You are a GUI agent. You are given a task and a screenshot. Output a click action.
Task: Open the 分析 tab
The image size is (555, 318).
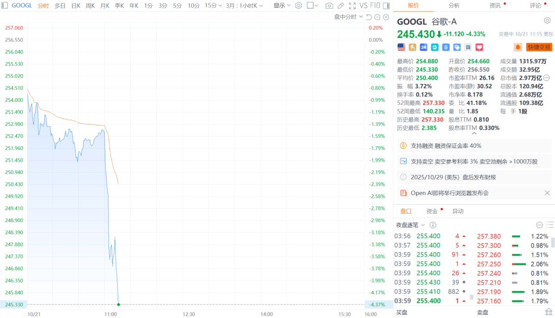point(454,5)
